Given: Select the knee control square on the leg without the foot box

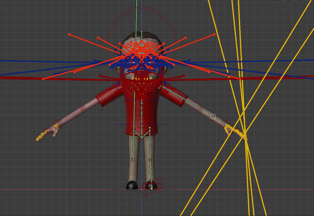Looking at the screenshot, I should [x=133, y=160].
